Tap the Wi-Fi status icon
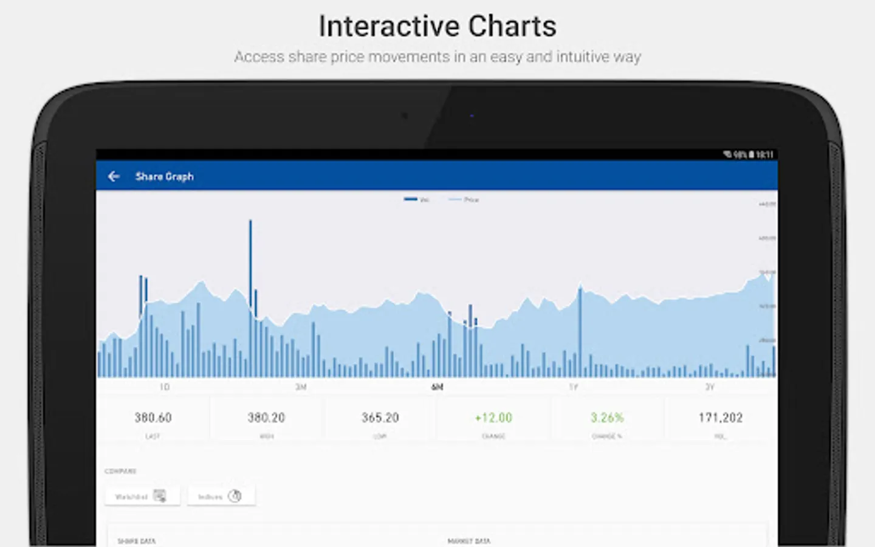875x547 pixels. tap(727, 154)
